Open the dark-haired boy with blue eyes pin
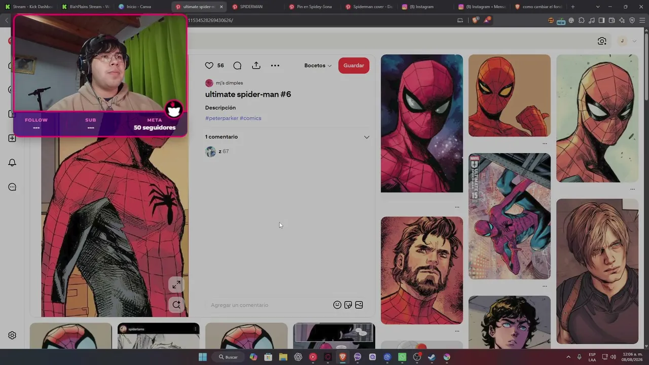This screenshot has width=649, height=365. tap(510, 322)
